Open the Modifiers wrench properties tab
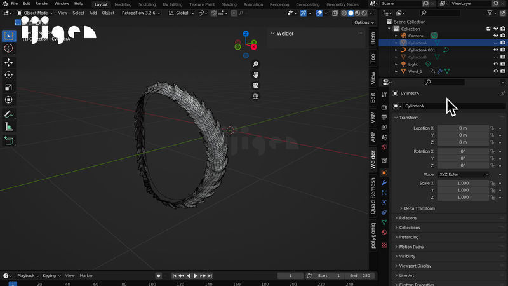This screenshot has height=286, width=508. tap(384, 182)
